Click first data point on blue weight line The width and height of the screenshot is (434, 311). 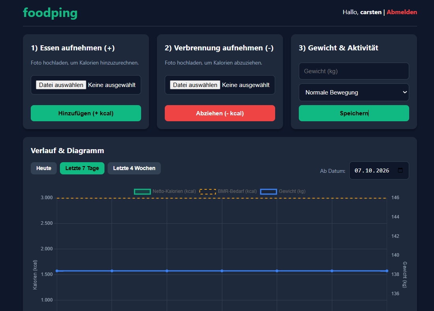[57, 271]
